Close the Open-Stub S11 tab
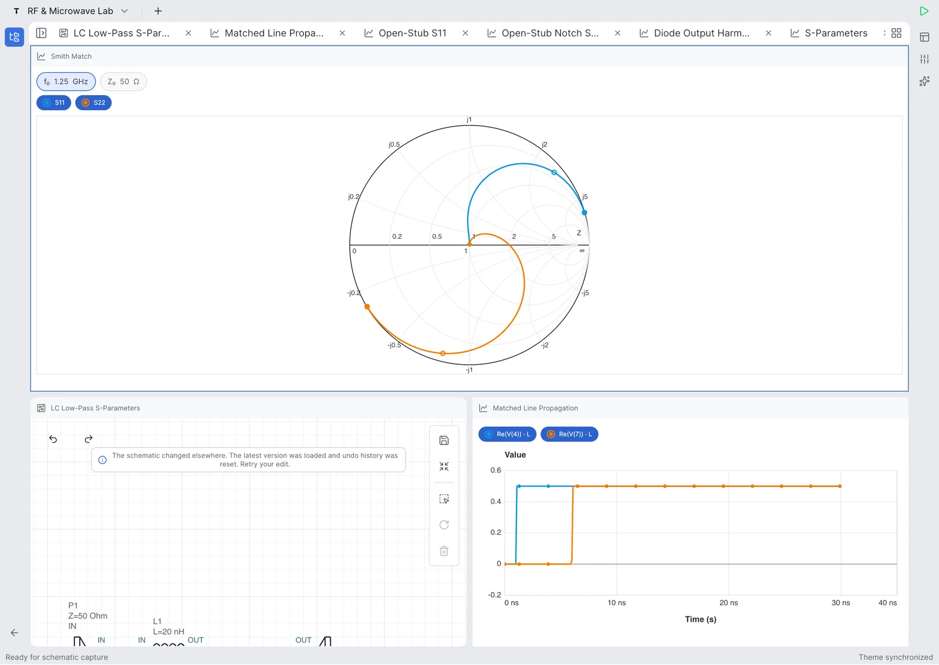The width and height of the screenshot is (939, 665). point(465,33)
